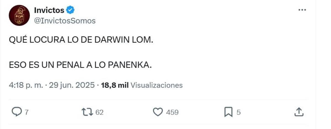Click the 4:18 p. m. post time
Screen dimensions: 331x129
26,85
